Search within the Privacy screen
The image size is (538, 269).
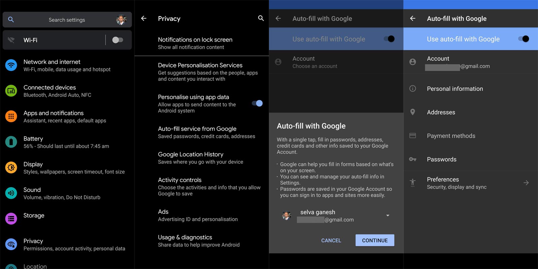click(x=261, y=18)
